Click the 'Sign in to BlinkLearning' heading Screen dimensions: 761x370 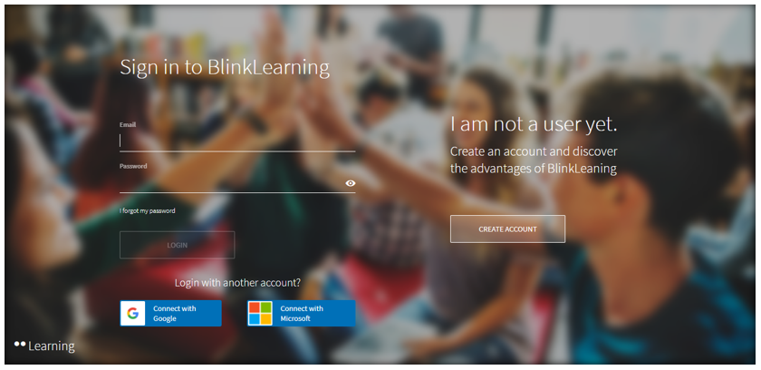pyautogui.click(x=225, y=67)
